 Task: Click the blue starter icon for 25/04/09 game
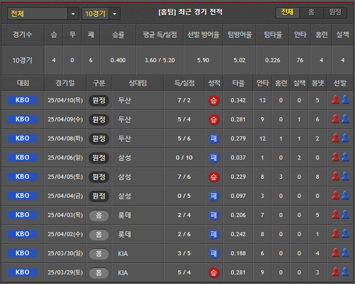345,119
